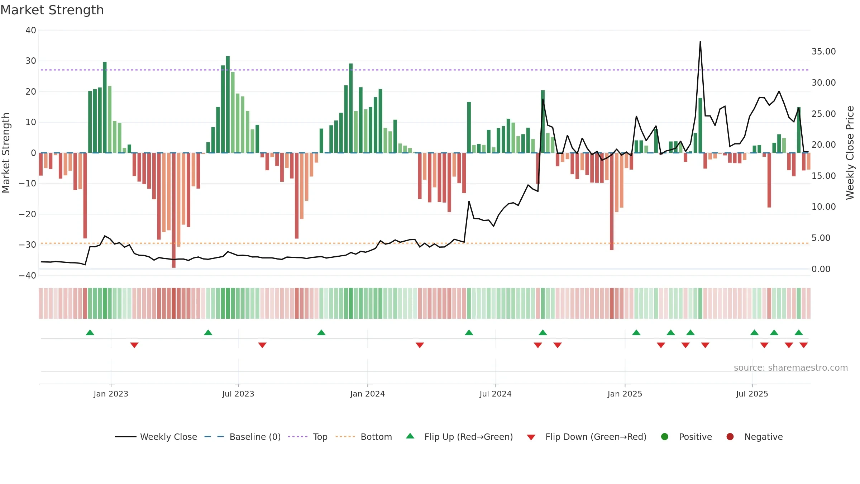This screenshot has width=860, height=484.
Task: Click the vertical Market Strength axis title
Action: tap(6, 153)
